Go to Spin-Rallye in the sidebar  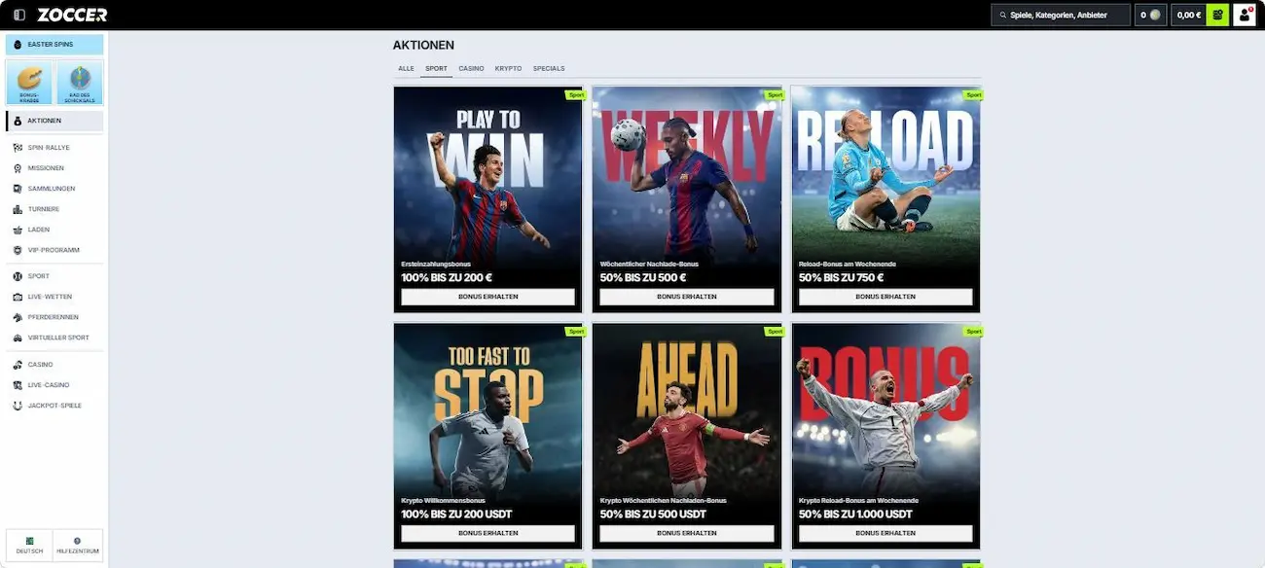point(49,148)
